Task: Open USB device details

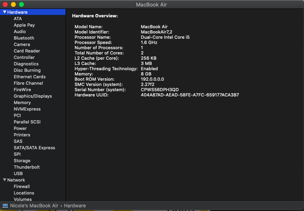Action: [18, 173]
